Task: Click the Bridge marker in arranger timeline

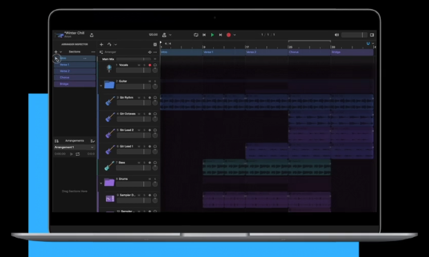Action: coord(352,52)
